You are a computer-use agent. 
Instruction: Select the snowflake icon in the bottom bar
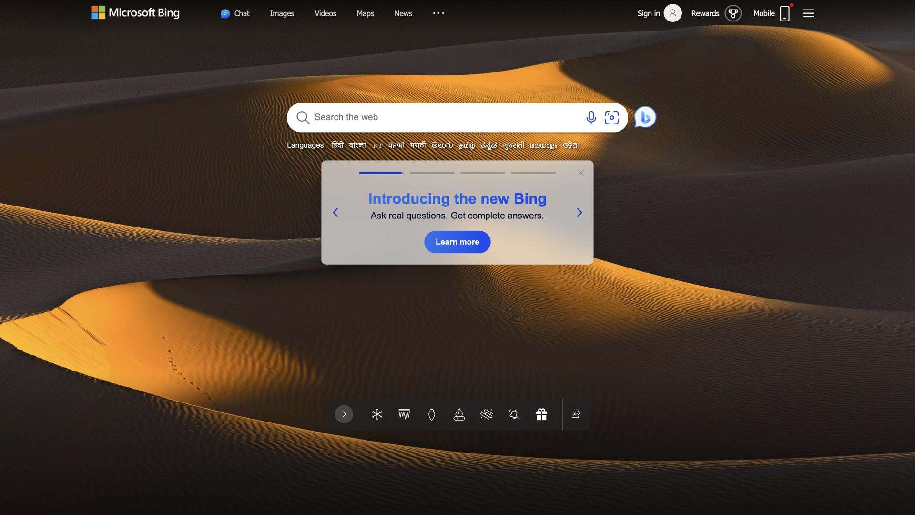pyautogui.click(x=376, y=414)
